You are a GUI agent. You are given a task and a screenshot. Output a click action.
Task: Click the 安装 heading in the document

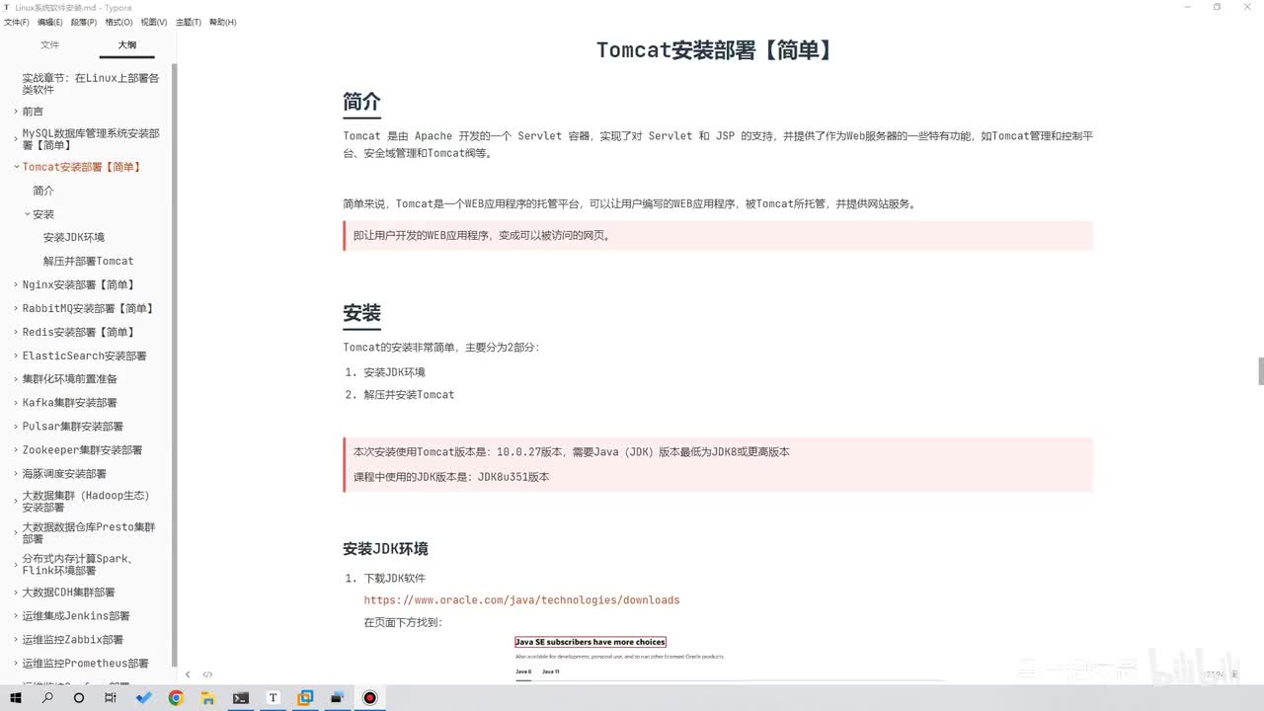click(361, 313)
